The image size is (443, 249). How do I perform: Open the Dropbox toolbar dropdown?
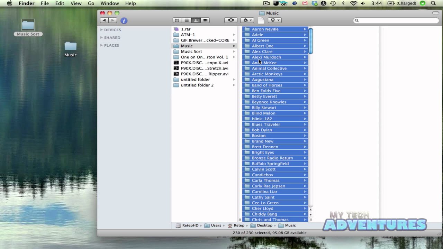click(274, 20)
